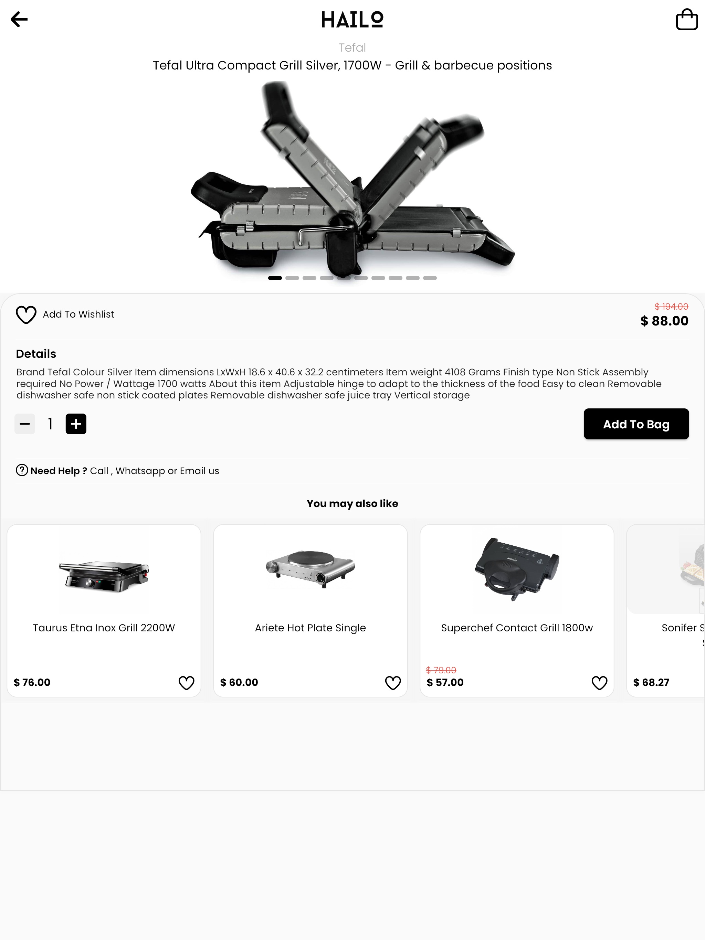705x940 pixels.
Task: Decrease quantity with the minus button
Action: [25, 424]
